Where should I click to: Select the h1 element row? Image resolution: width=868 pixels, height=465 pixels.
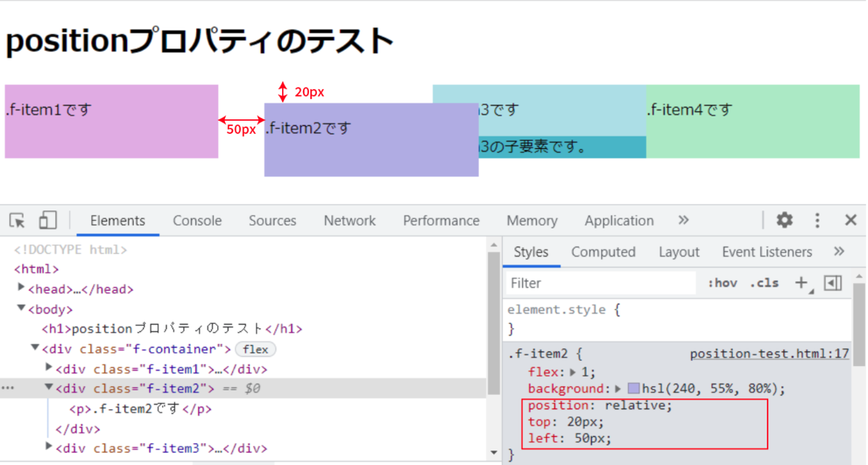click(243, 328)
